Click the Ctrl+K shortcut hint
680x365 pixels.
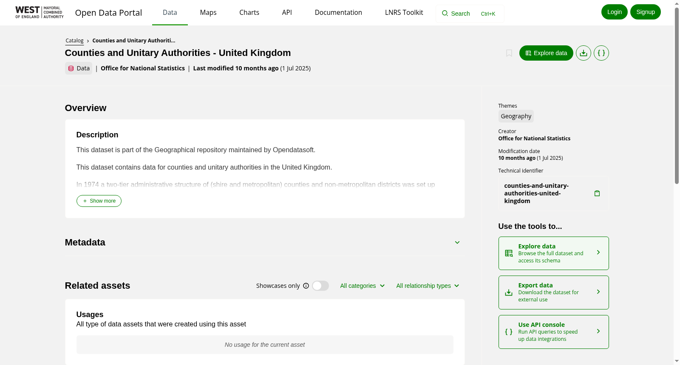pos(488,14)
